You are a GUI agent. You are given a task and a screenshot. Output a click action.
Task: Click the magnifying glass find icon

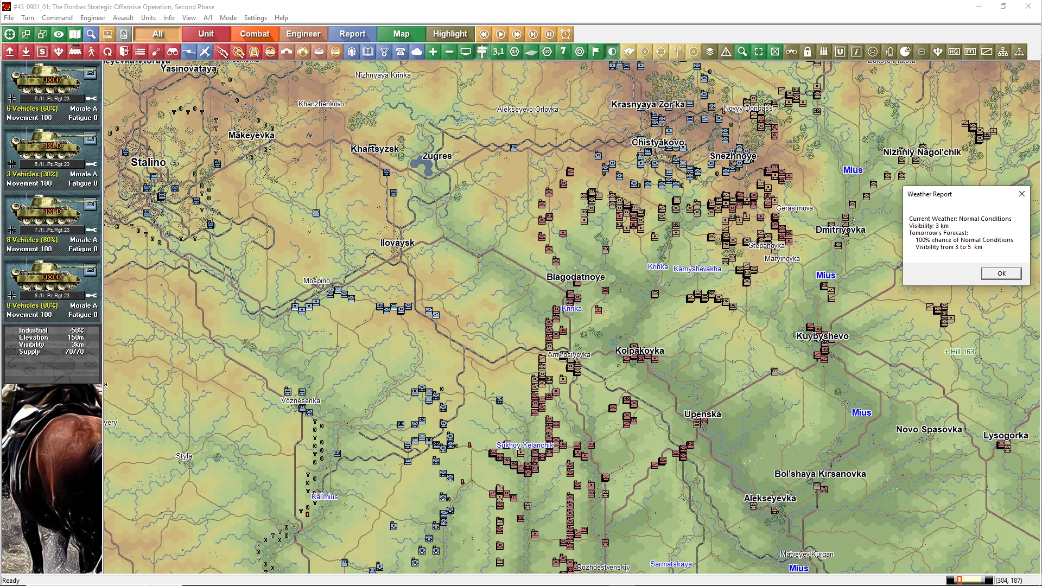pyautogui.click(x=91, y=34)
